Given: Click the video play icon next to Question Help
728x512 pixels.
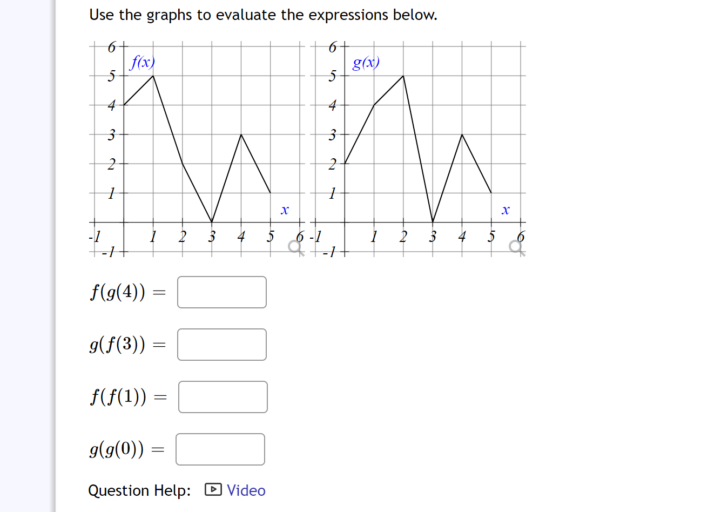Looking at the screenshot, I should tap(214, 489).
